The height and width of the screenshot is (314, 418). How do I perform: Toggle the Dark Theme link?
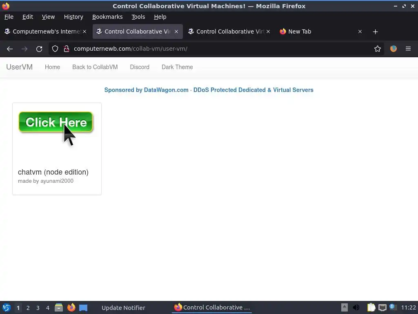point(177,67)
